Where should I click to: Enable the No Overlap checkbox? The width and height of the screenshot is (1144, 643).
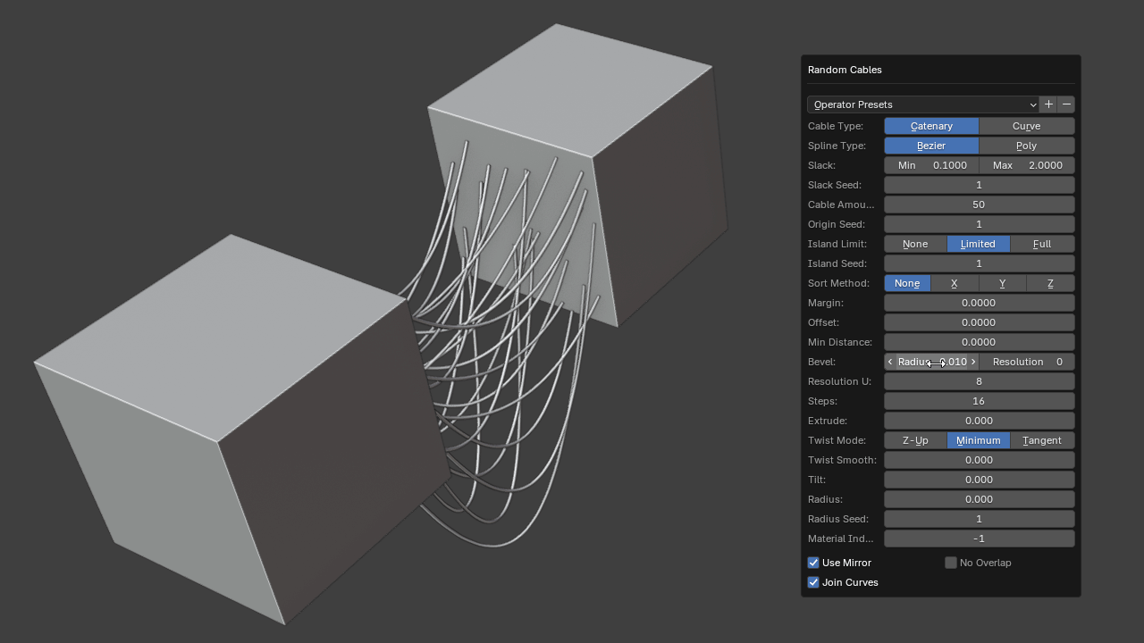pyautogui.click(x=951, y=563)
